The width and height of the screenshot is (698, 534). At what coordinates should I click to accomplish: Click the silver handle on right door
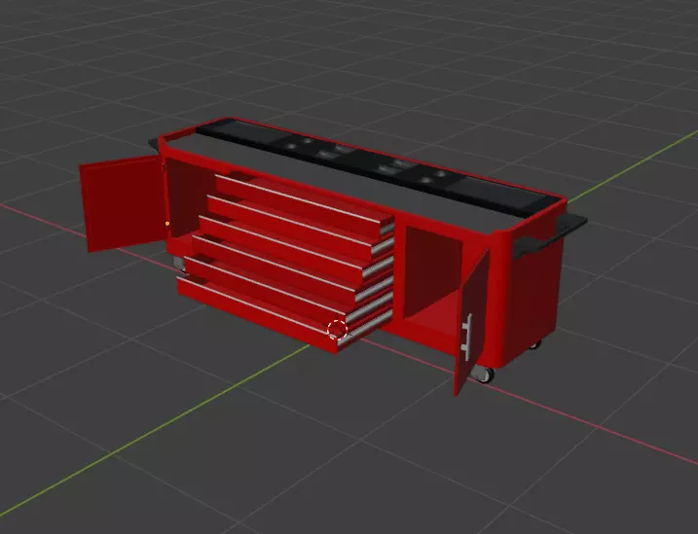coord(468,337)
